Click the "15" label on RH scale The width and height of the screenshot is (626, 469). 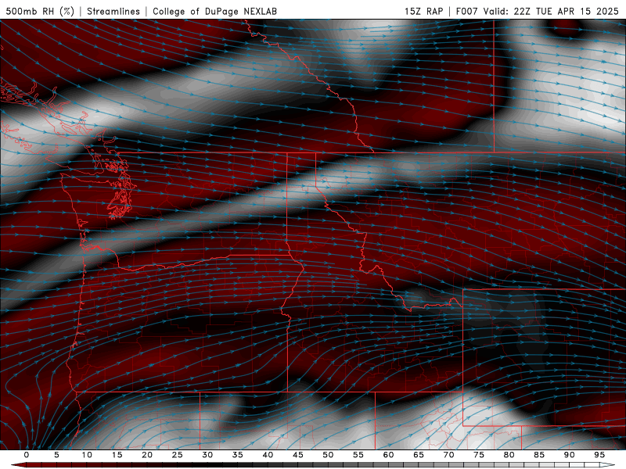(x=117, y=455)
